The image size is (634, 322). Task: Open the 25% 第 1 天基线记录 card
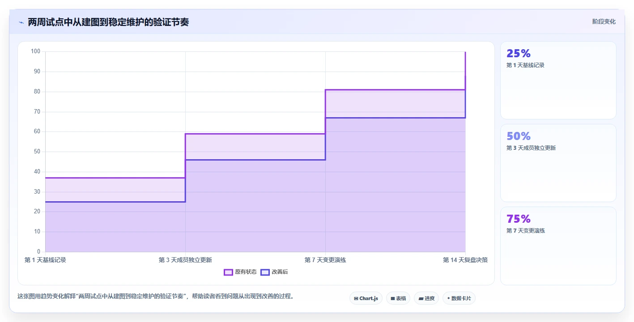coord(558,80)
